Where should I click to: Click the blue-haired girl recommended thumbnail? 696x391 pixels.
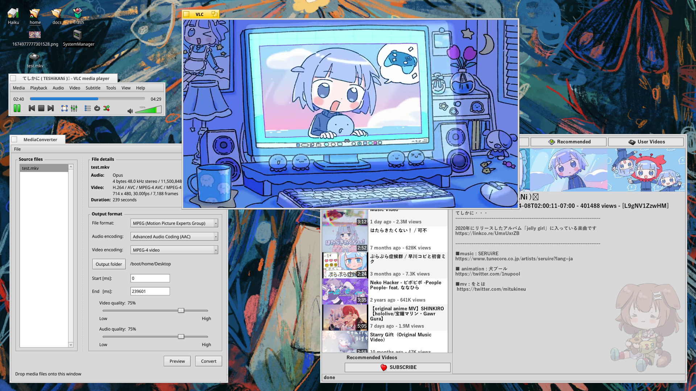(568, 169)
